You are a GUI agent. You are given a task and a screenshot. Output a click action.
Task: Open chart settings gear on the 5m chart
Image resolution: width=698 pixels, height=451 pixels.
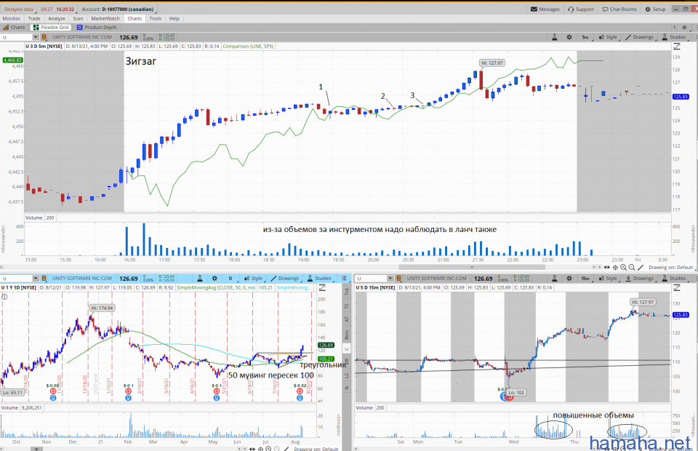click(x=569, y=37)
